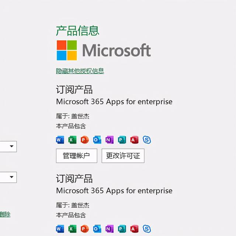Click the Word icon in second subscription

[x=60, y=229]
